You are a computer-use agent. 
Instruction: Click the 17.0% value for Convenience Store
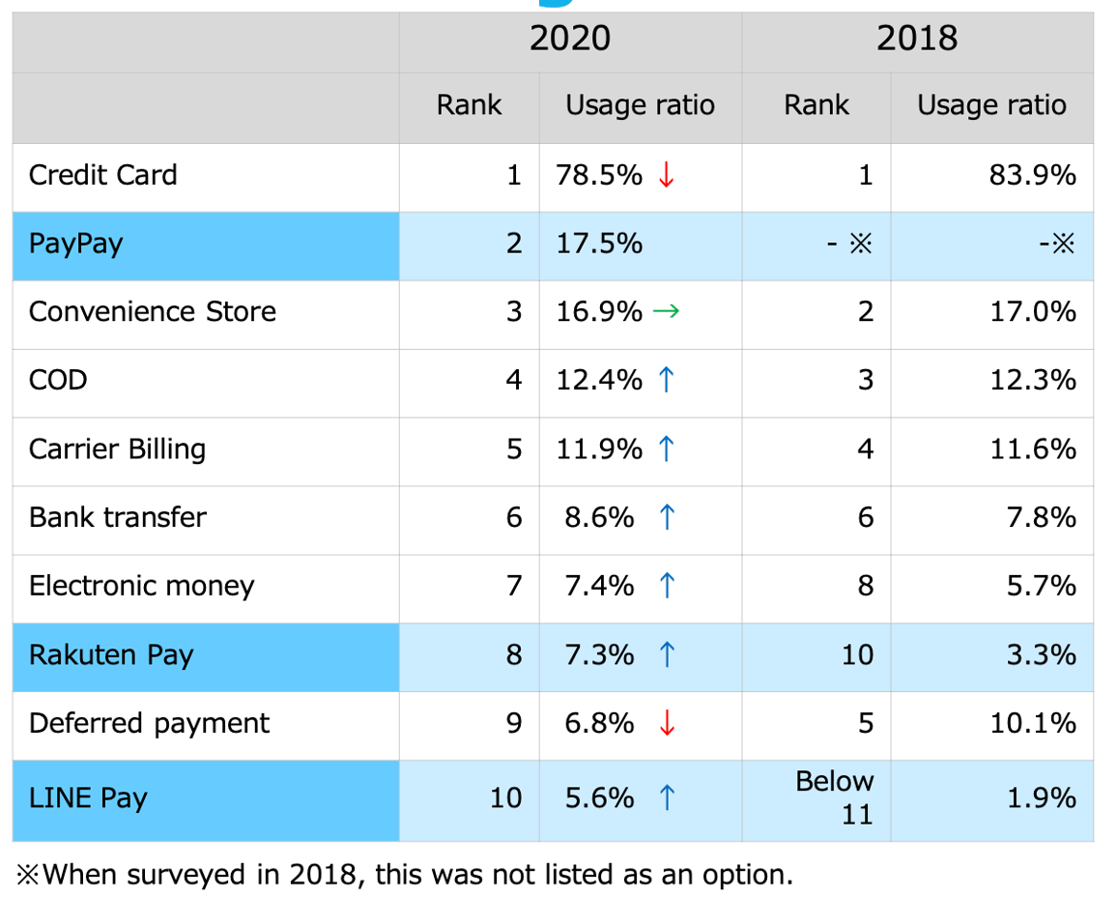1032,311
